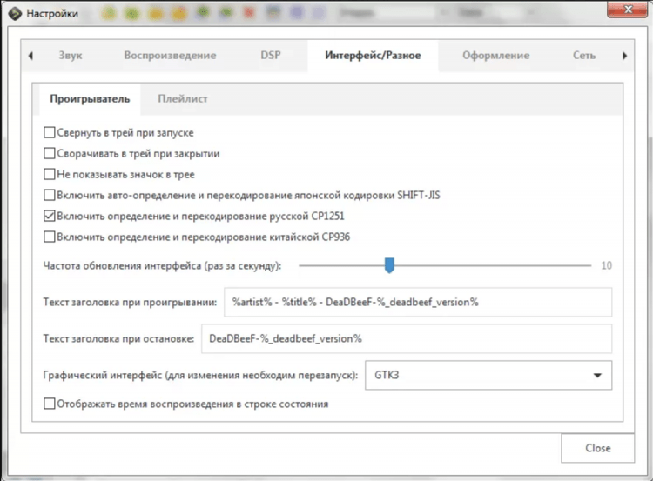Click the DeaDBeeF icon in the title bar

[13, 14]
